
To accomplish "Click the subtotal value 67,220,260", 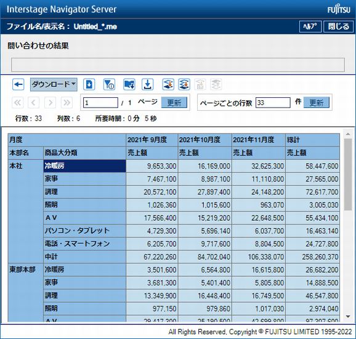I will click(x=152, y=257).
